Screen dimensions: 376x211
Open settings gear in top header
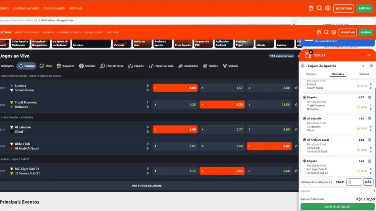pyautogui.click(x=328, y=8)
